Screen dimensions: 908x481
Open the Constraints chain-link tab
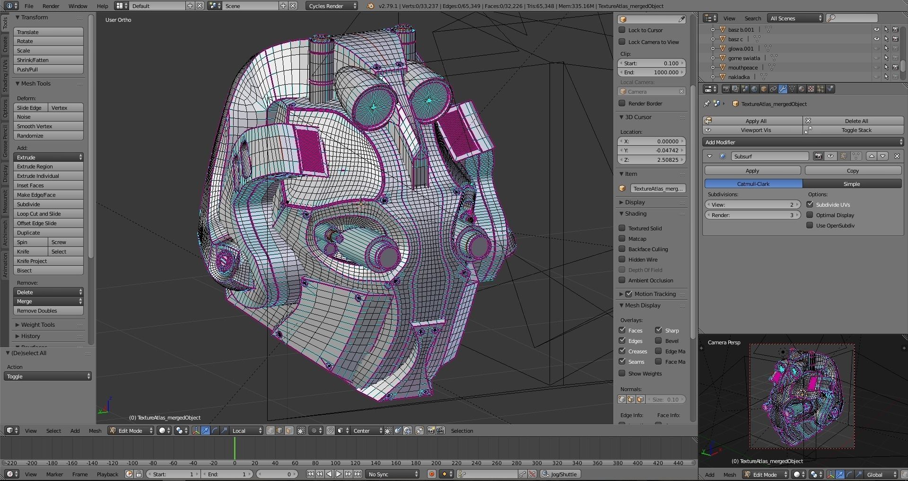coord(773,89)
